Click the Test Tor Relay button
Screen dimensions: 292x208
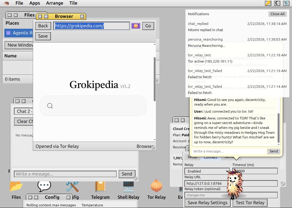point(250,203)
